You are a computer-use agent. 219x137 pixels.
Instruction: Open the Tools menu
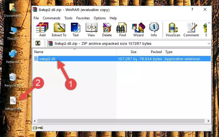pyautogui.click(x=68, y=18)
